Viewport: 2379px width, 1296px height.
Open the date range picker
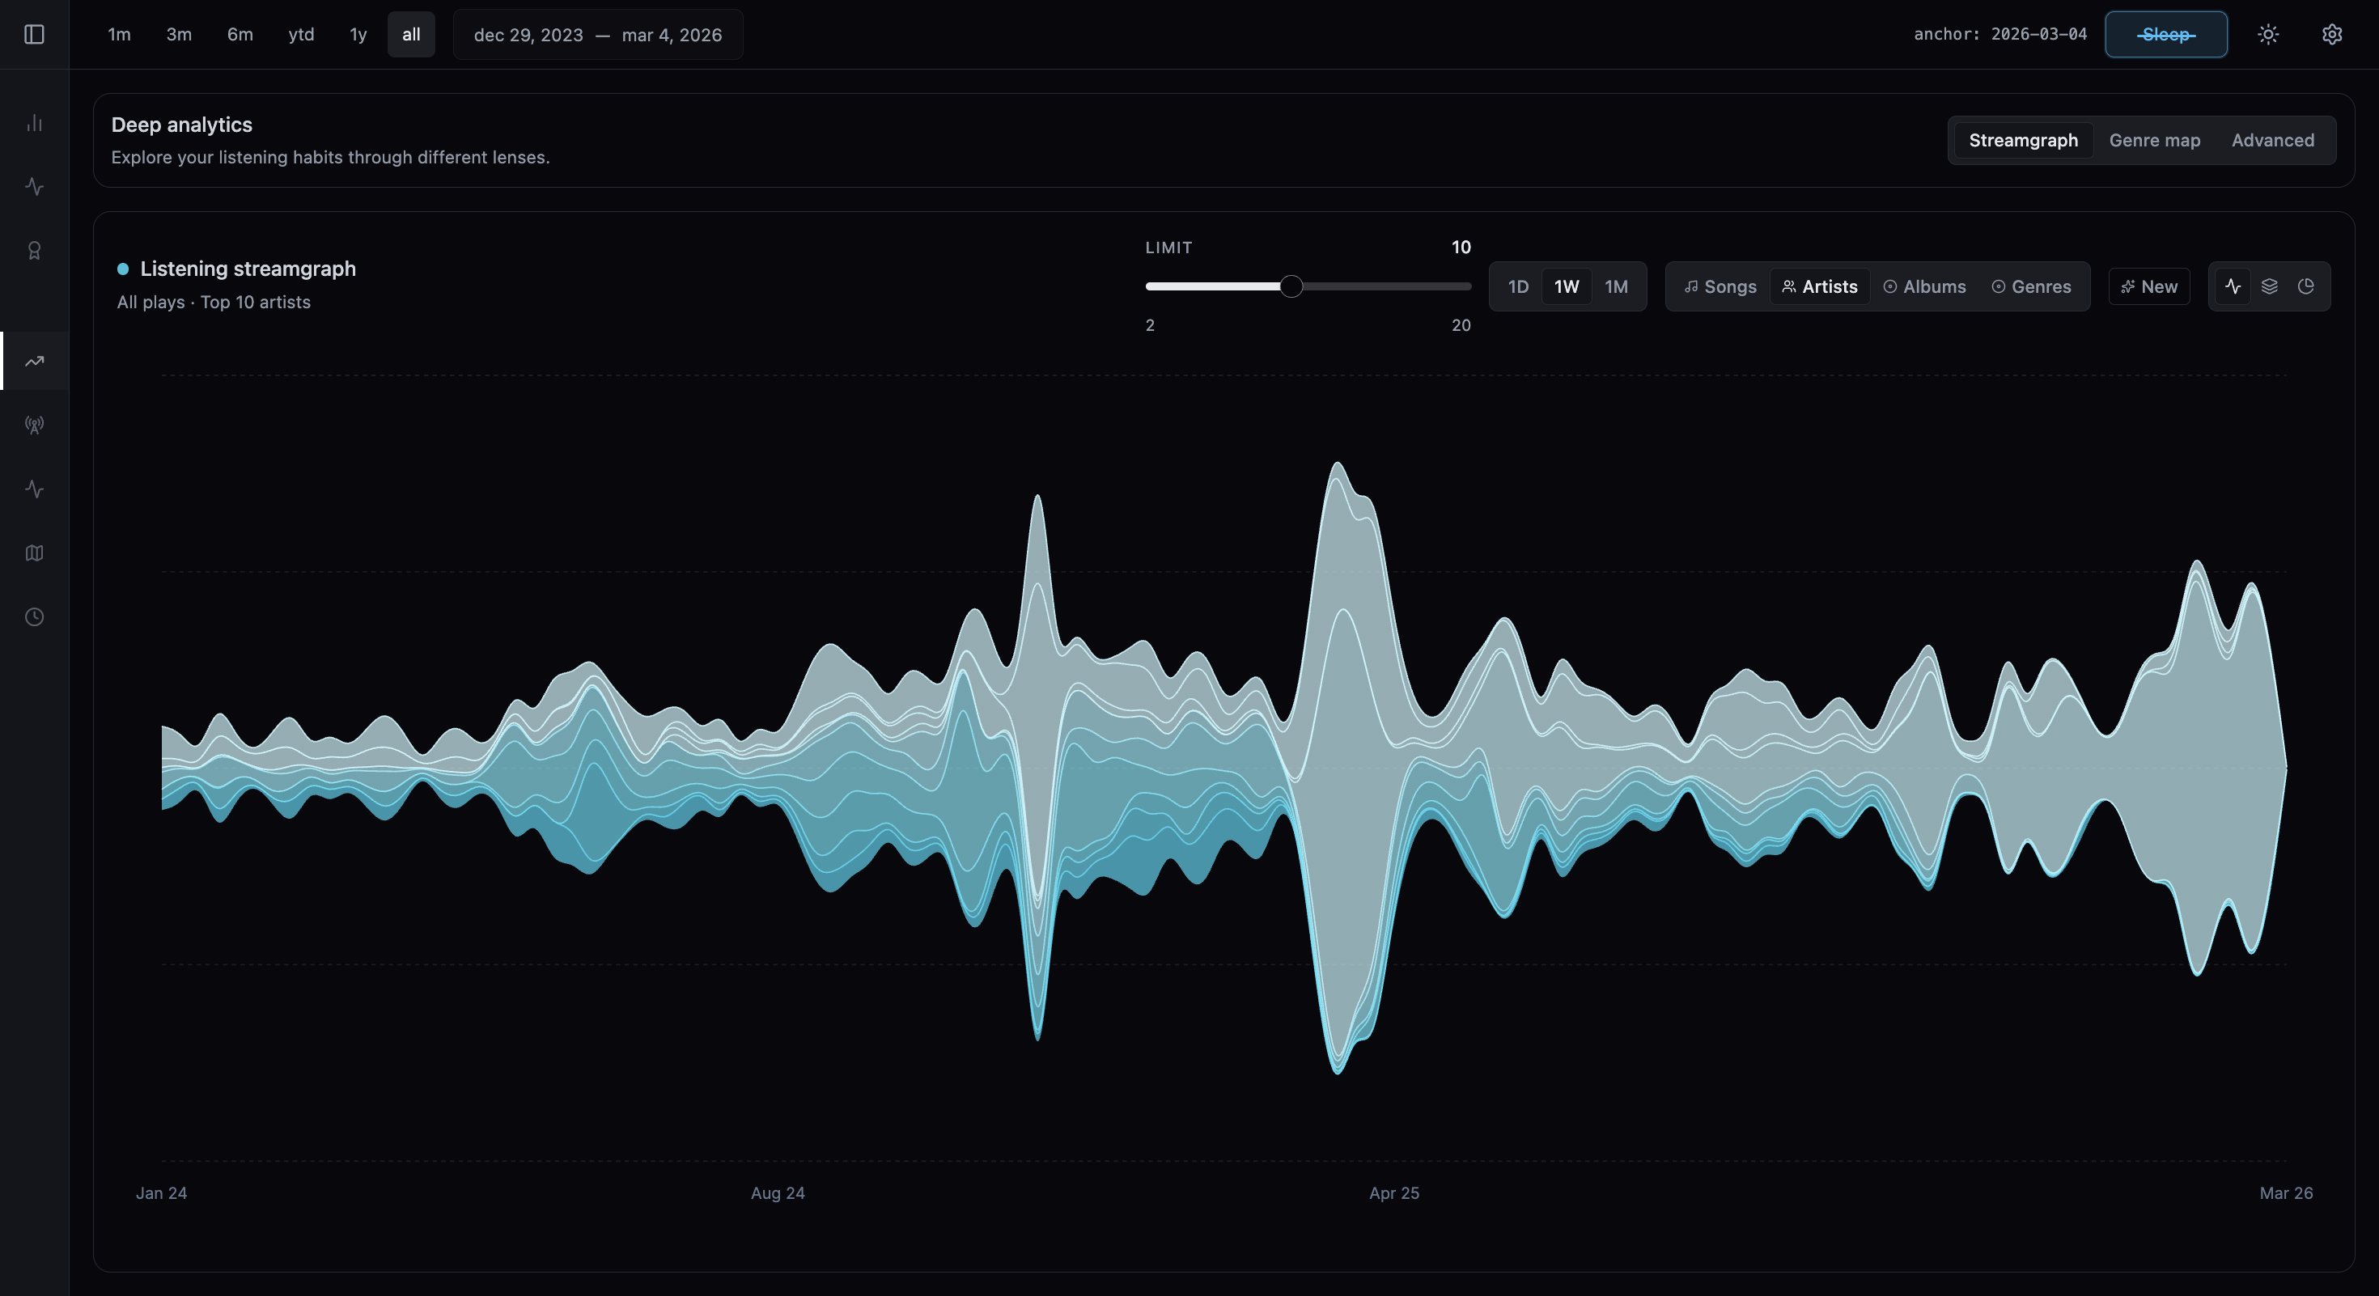[597, 35]
